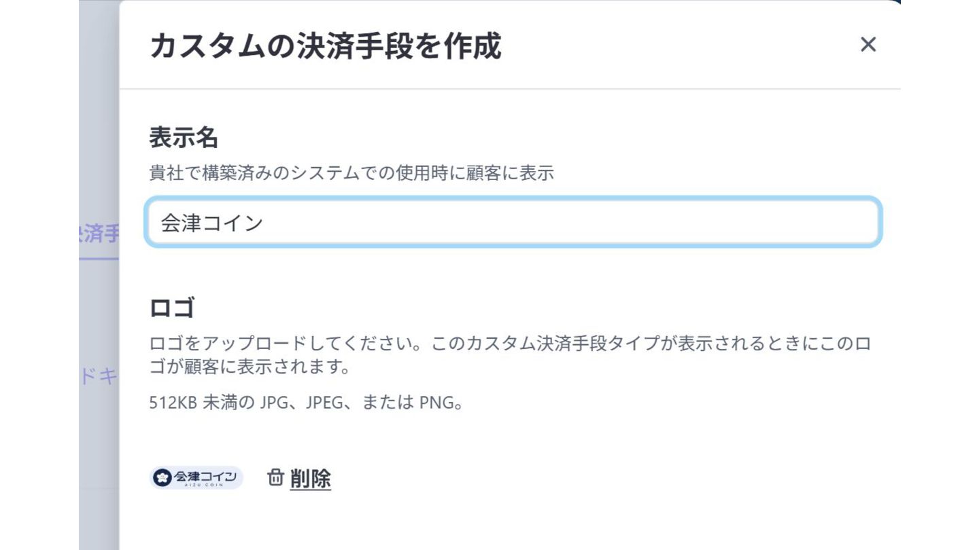
Task: Click the 512KB 未満 file format note
Action: pos(306,403)
